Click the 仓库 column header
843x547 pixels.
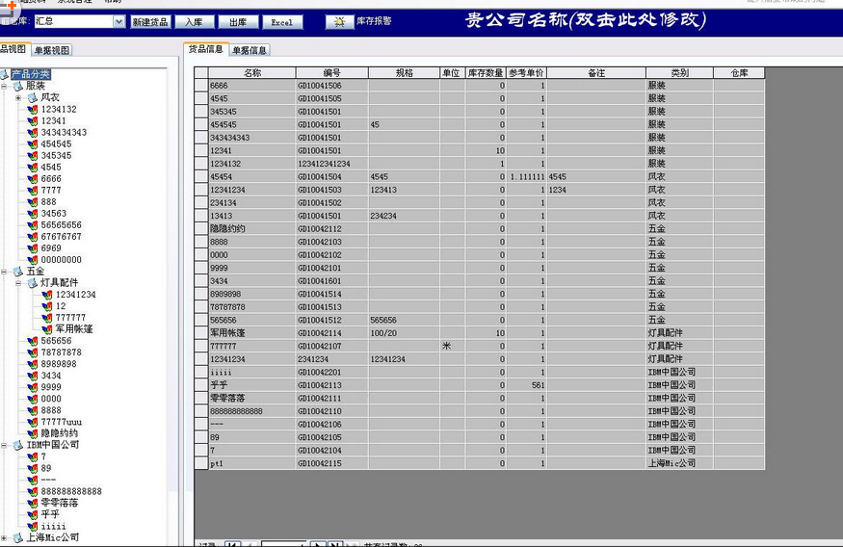739,73
